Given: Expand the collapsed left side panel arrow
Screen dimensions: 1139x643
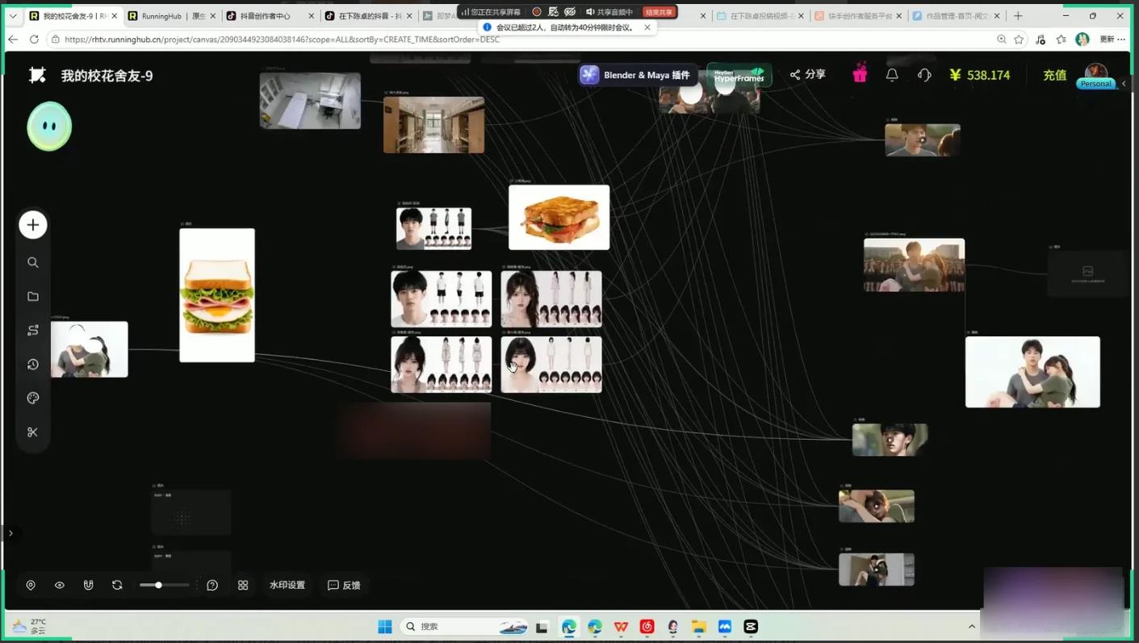Looking at the screenshot, I should tap(10, 533).
